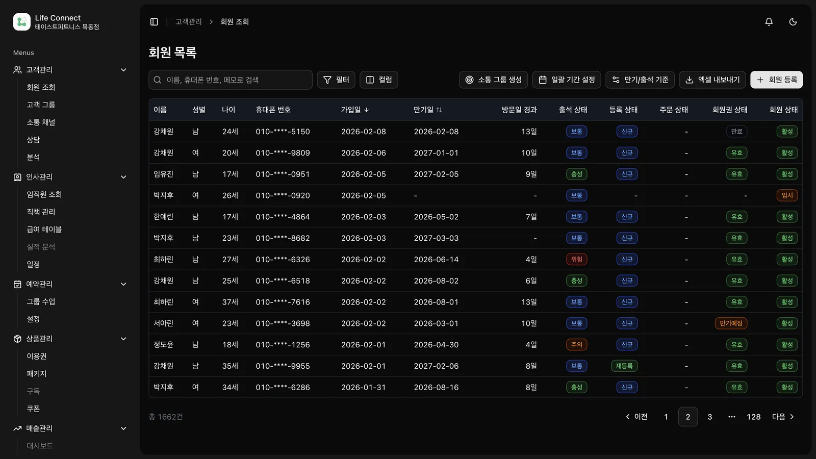Toggle the sidebar panel icon
The height and width of the screenshot is (459, 816).
pyautogui.click(x=154, y=22)
